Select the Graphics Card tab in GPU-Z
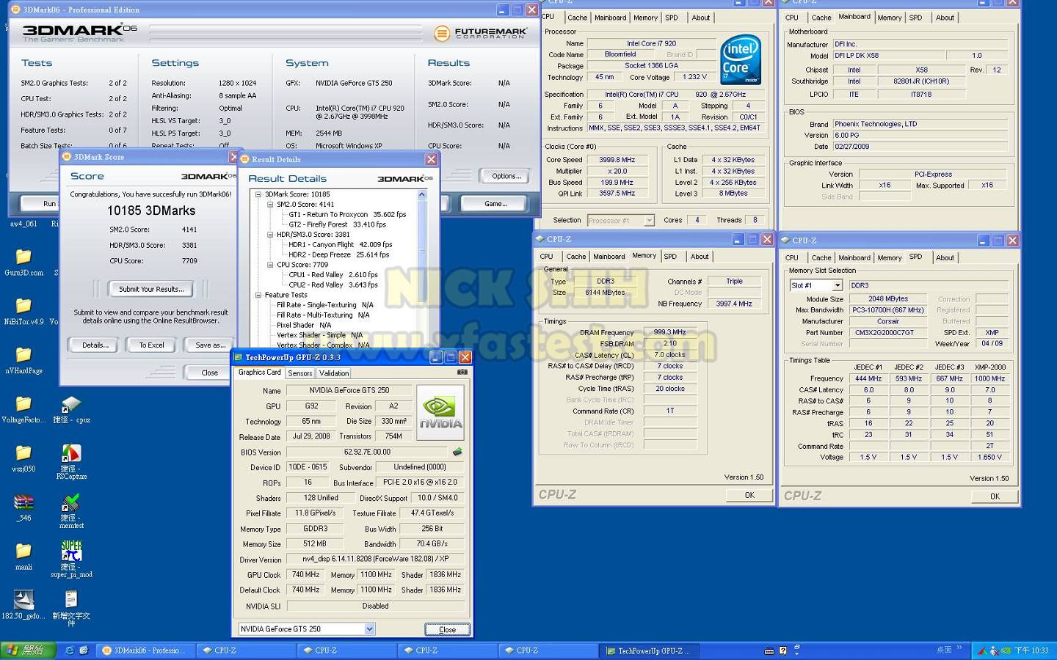This screenshot has height=660, width=1057. coord(259,372)
